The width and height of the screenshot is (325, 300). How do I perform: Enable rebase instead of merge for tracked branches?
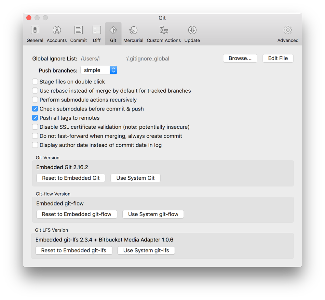coord(35,91)
